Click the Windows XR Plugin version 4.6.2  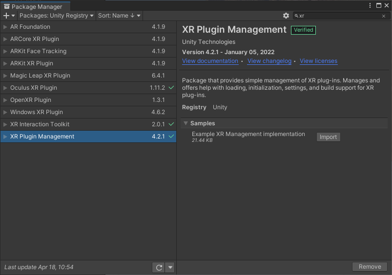tap(158, 112)
